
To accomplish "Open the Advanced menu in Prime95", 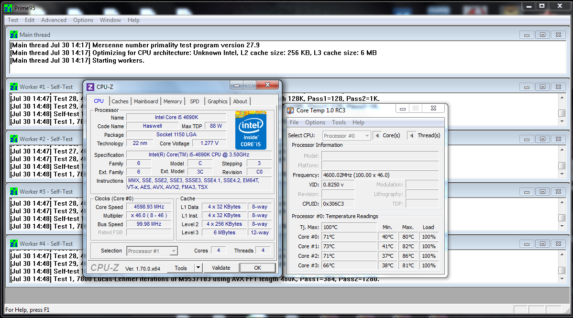I will tap(54, 20).
